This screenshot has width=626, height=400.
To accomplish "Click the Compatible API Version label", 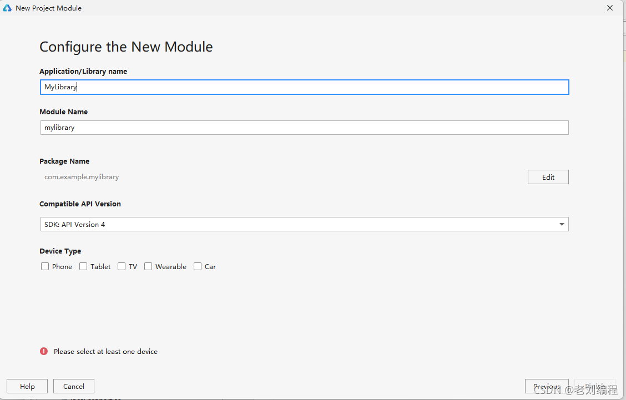I will click(80, 204).
